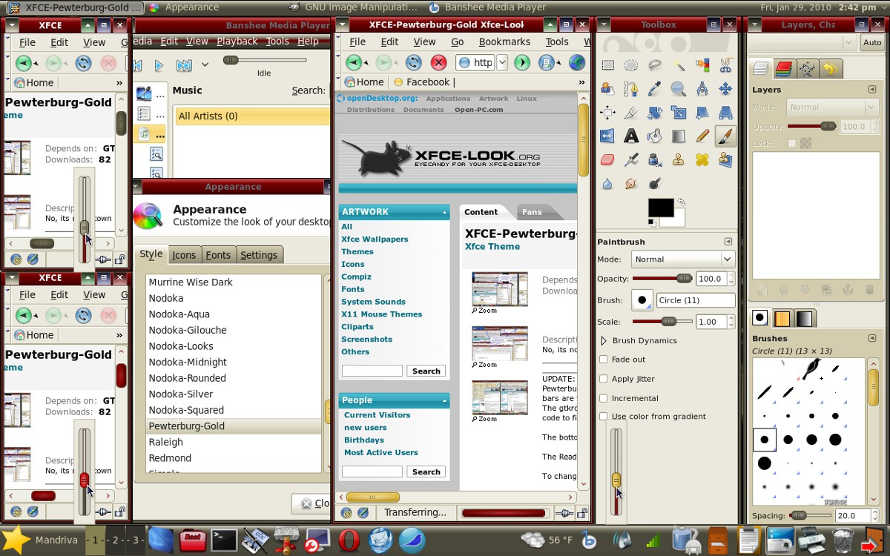Open the image selector dropdown beside Auto
The height and width of the screenshot is (556, 890).
pos(802,43)
